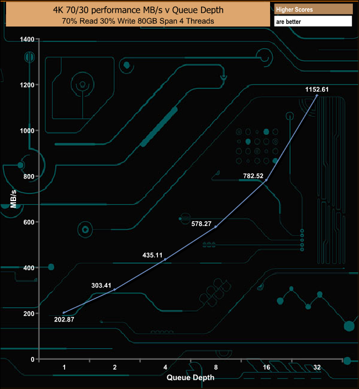Click the Queue Depth axis title

[191, 377]
